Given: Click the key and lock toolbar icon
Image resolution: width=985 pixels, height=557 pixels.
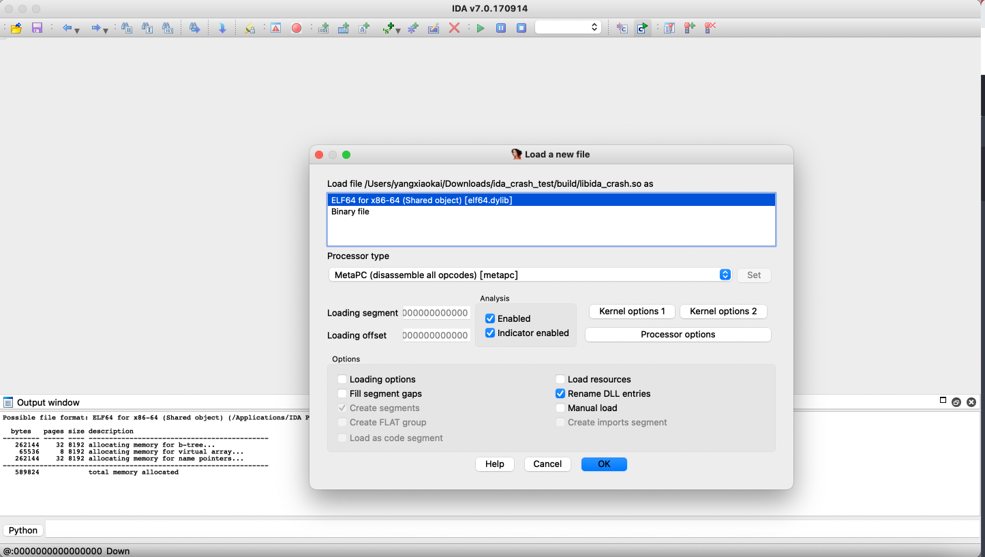Looking at the screenshot, I should pyautogui.click(x=249, y=28).
